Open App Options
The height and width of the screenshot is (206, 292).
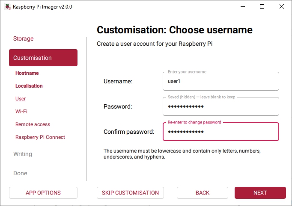43,193
